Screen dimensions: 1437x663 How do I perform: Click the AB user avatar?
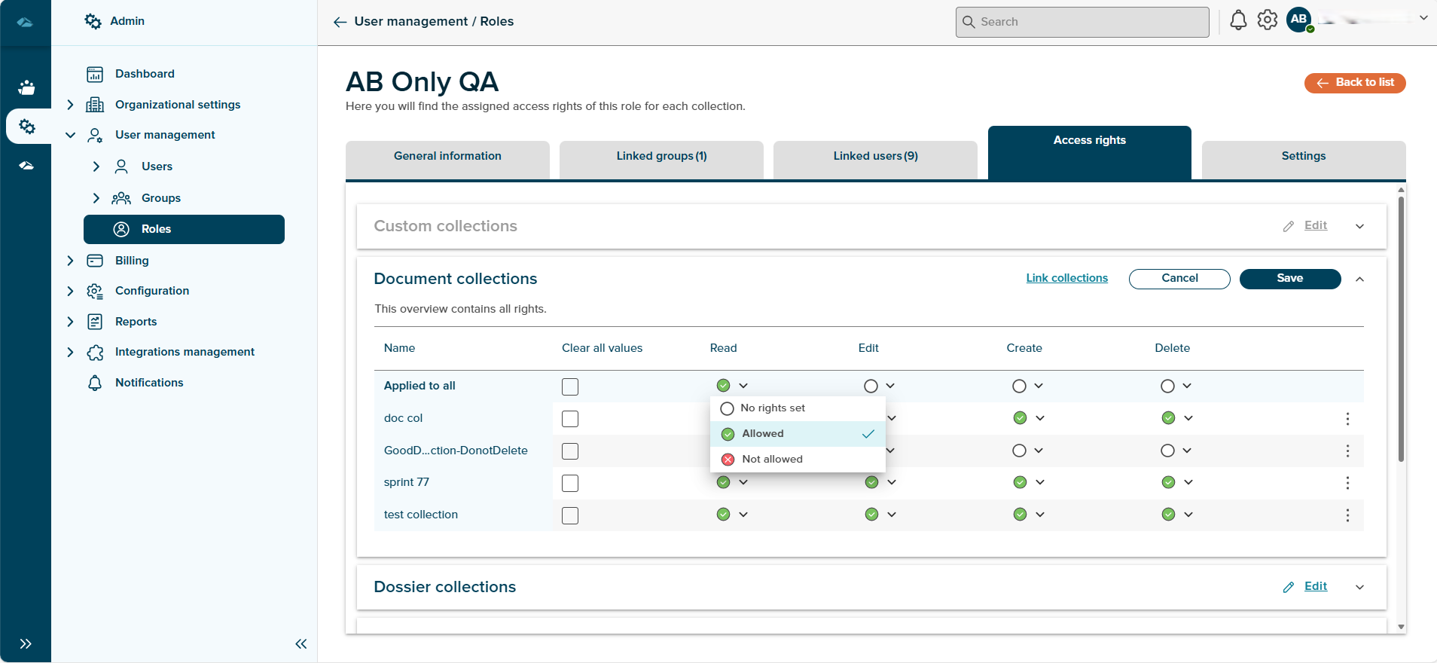pyautogui.click(x=1299, y=20)
